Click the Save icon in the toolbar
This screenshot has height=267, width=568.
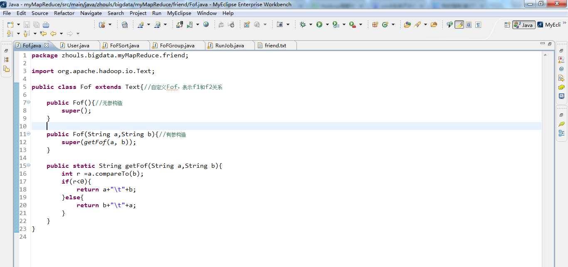27,24
